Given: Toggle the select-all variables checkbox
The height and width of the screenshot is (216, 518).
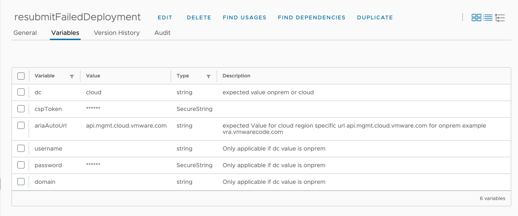Looking at the screenshot, I should [x=21, y=76].
